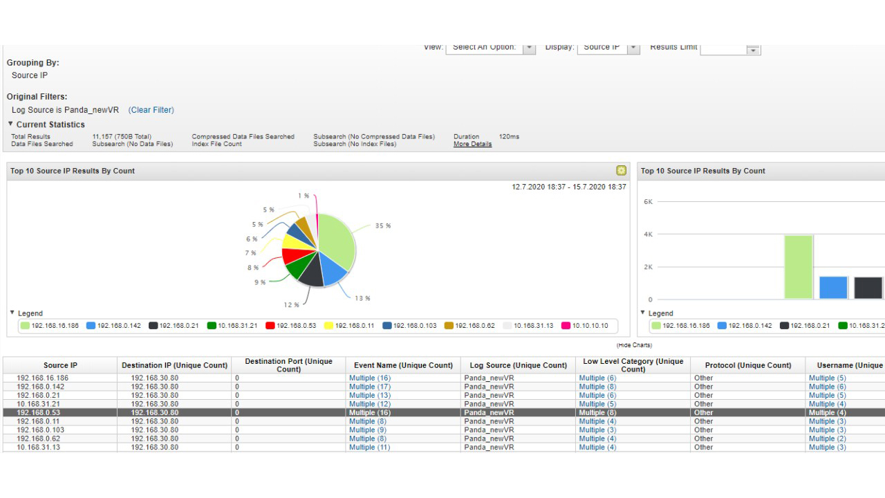Image resolution: width=885 pixels, height=498 pixels.
Task: Click the yellow 192.168.0.11 legend swatch
Action: pyautogui.click(x=329, y=326)
